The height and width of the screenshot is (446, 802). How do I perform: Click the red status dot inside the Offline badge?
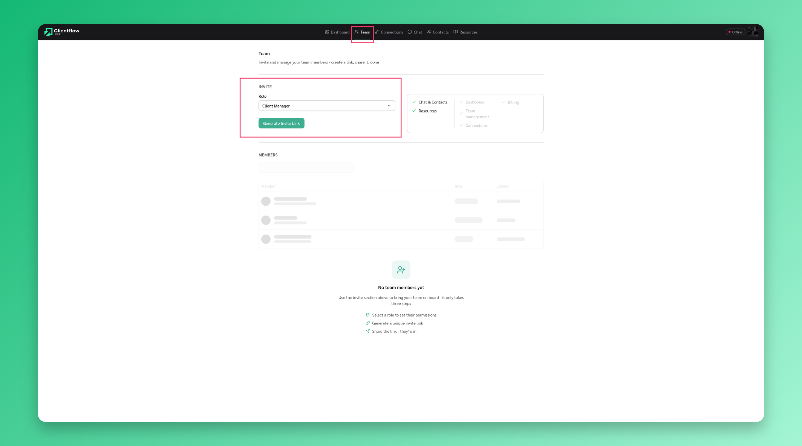point(730,32)
